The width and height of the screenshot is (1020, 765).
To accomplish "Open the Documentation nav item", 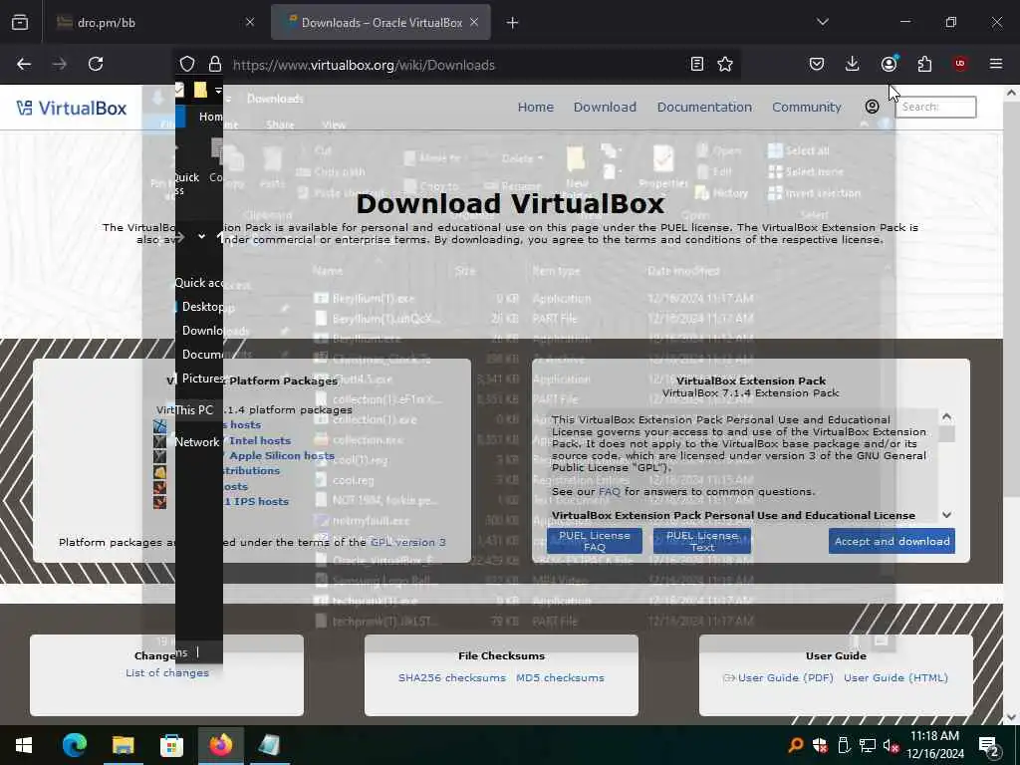I will click(x=704, y=107).
